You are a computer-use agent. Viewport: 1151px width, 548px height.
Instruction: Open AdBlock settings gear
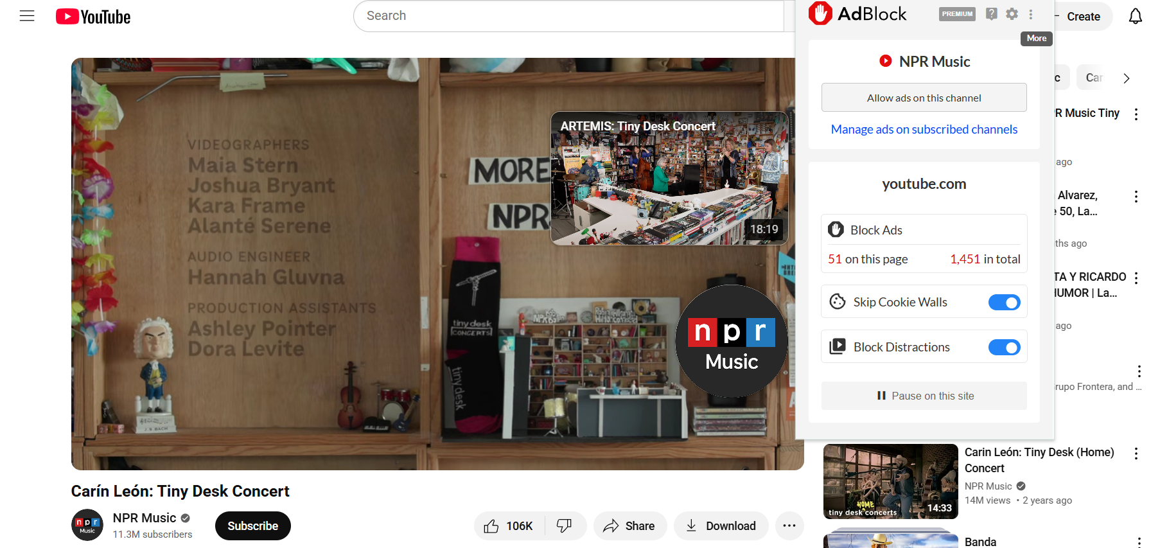(x=1012, y=14)
